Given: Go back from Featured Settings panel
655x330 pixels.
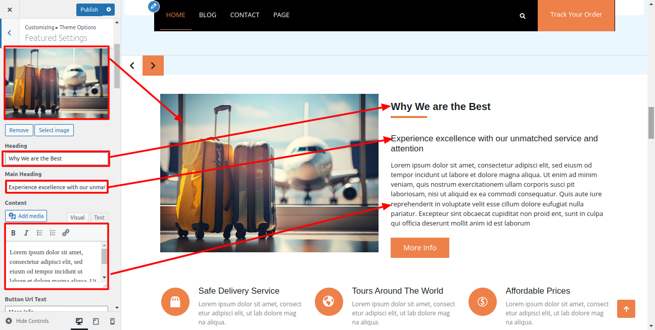Looking at the screenshot, I should click(x=9, y=33).
